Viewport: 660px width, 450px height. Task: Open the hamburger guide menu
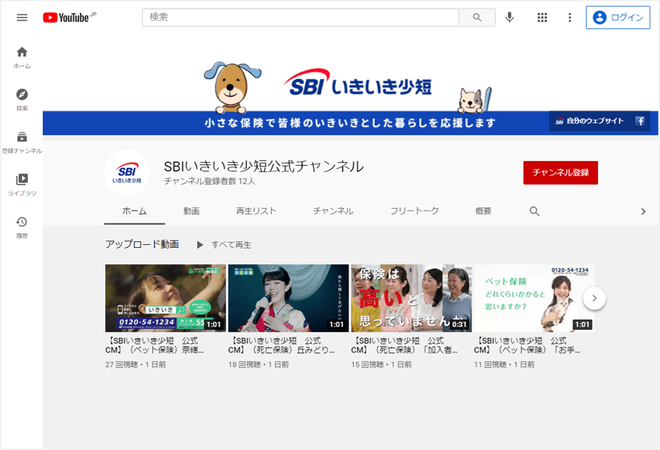(x=22, y=17)
